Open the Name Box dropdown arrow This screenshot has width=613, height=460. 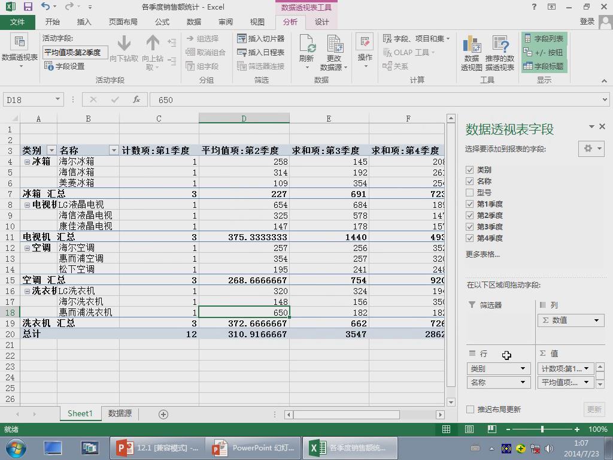pyautogui.click(x=57, y=99)
